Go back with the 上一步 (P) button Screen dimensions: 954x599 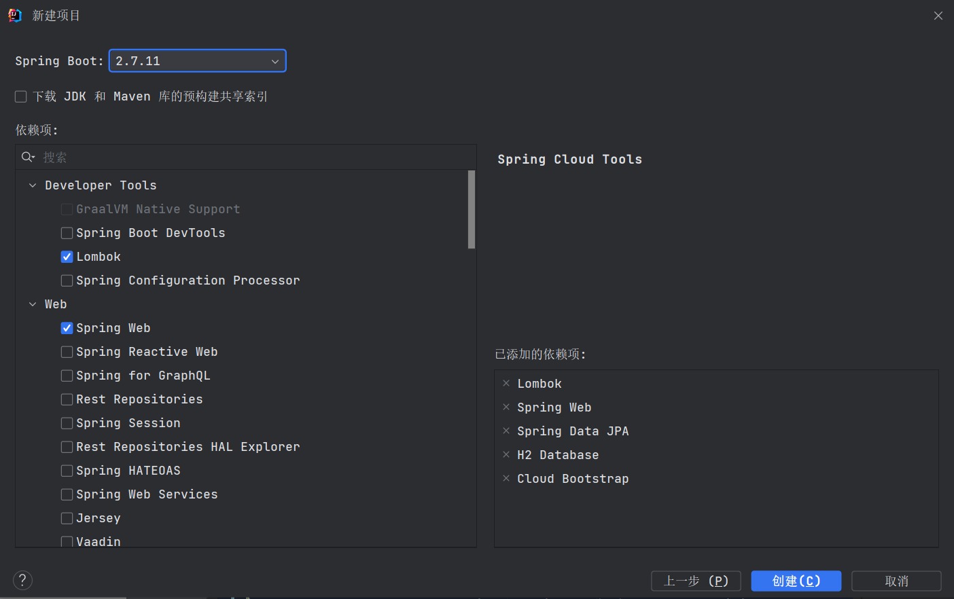click(x=696, y=581)
